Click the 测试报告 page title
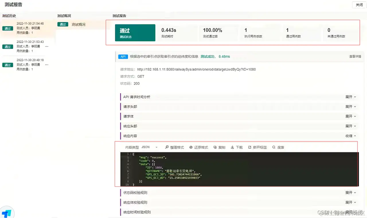Viewport: 367px width, 218px height. 13,5
